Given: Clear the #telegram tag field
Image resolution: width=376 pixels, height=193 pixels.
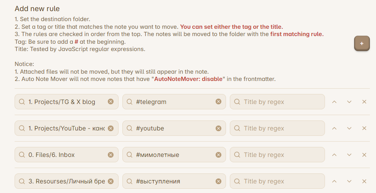Looking at the screenshot, I should tap(218, 102).
